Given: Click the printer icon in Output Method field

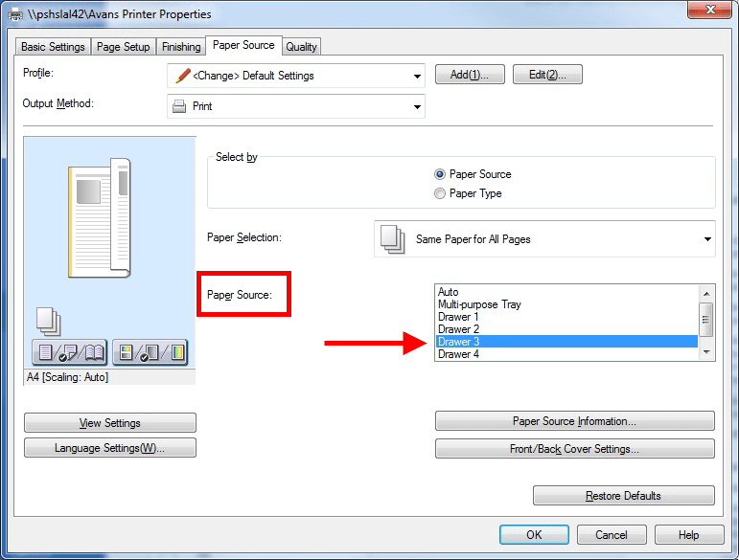Looking at the screenshot, I should [x=179, y=106].
